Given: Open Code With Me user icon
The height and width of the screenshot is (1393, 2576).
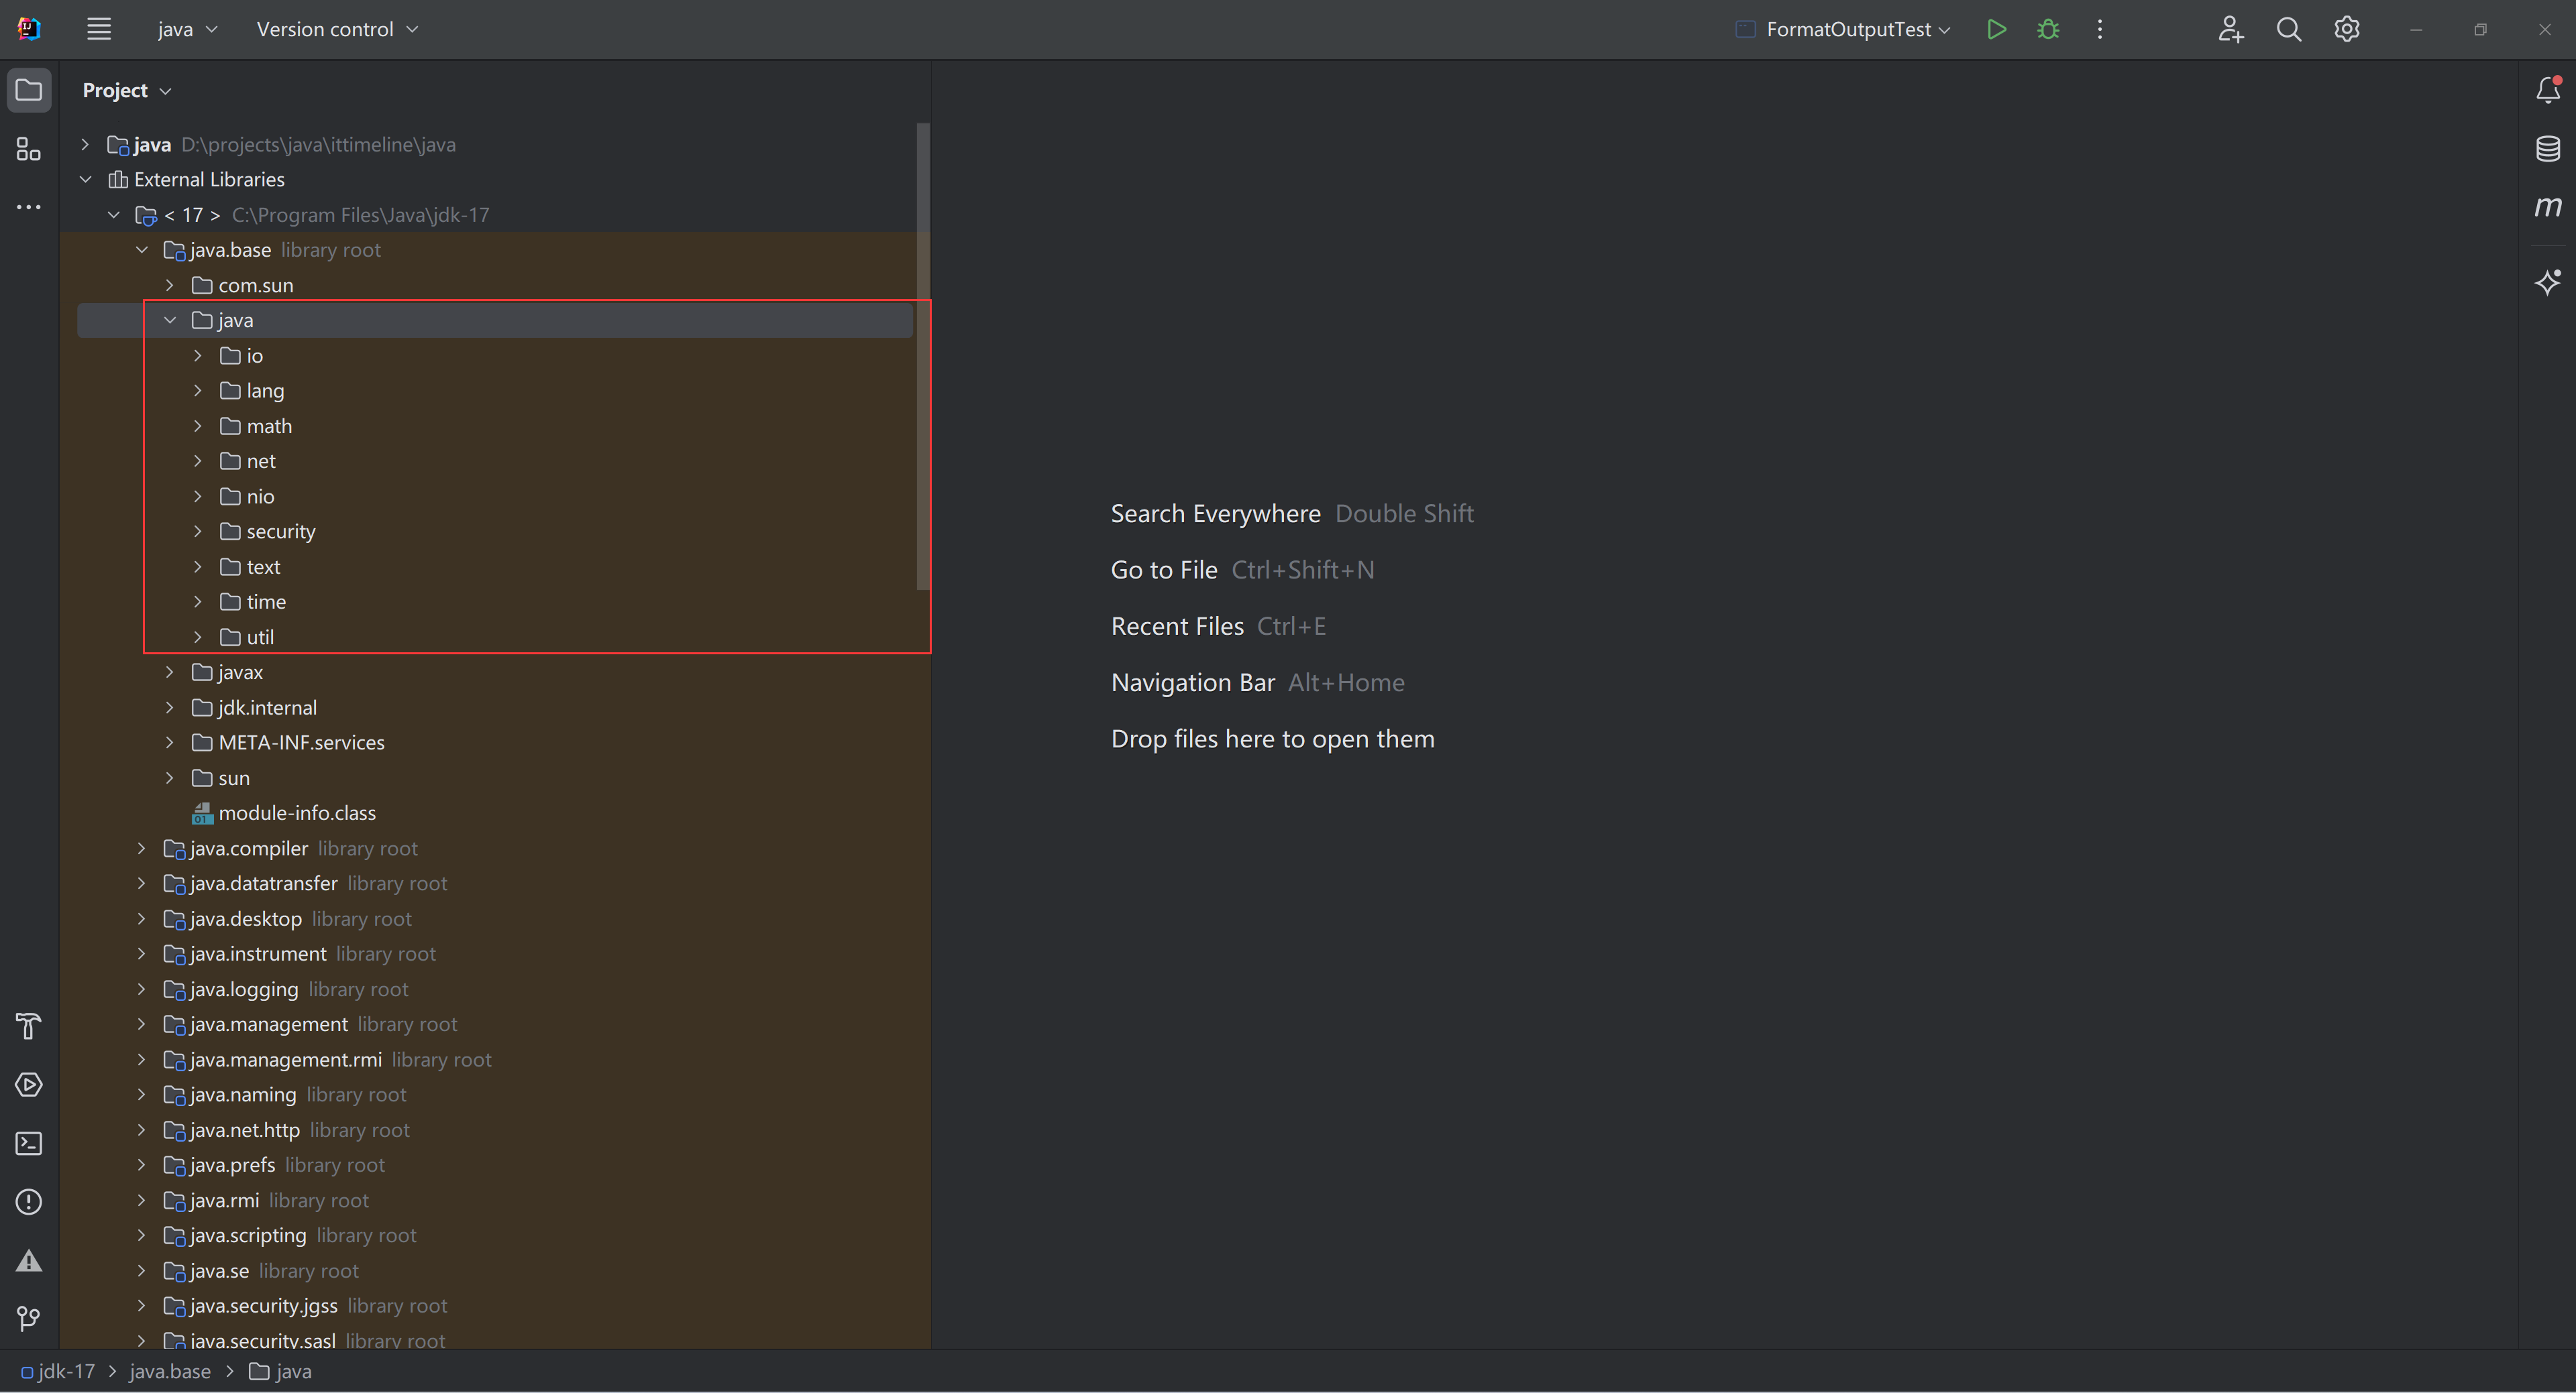Looking at the screenshot, I should click(2231, 29).
